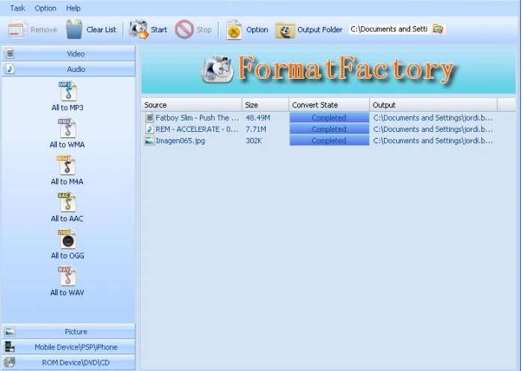Expand the Mobile Device\PSP\iPhone section
524x371 pixels.
[69, 347]
